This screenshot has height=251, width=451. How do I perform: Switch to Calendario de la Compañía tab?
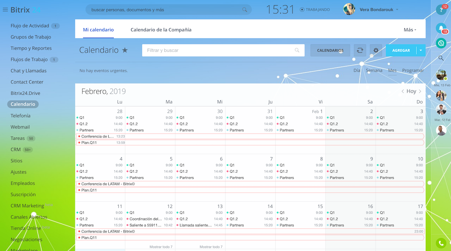pyautogui.click(x=161, y=30)
